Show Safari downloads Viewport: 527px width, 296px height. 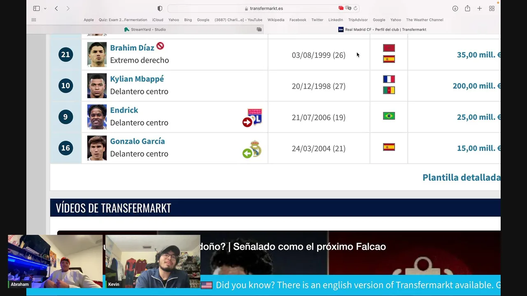(455, 8)
